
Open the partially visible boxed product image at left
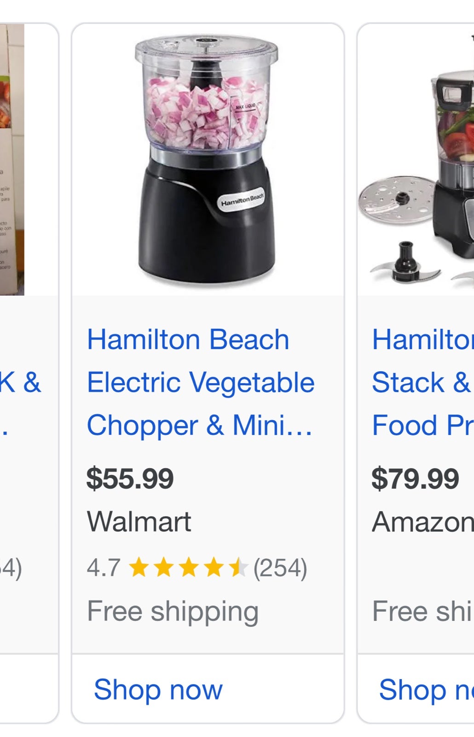[x=12, y=159]
